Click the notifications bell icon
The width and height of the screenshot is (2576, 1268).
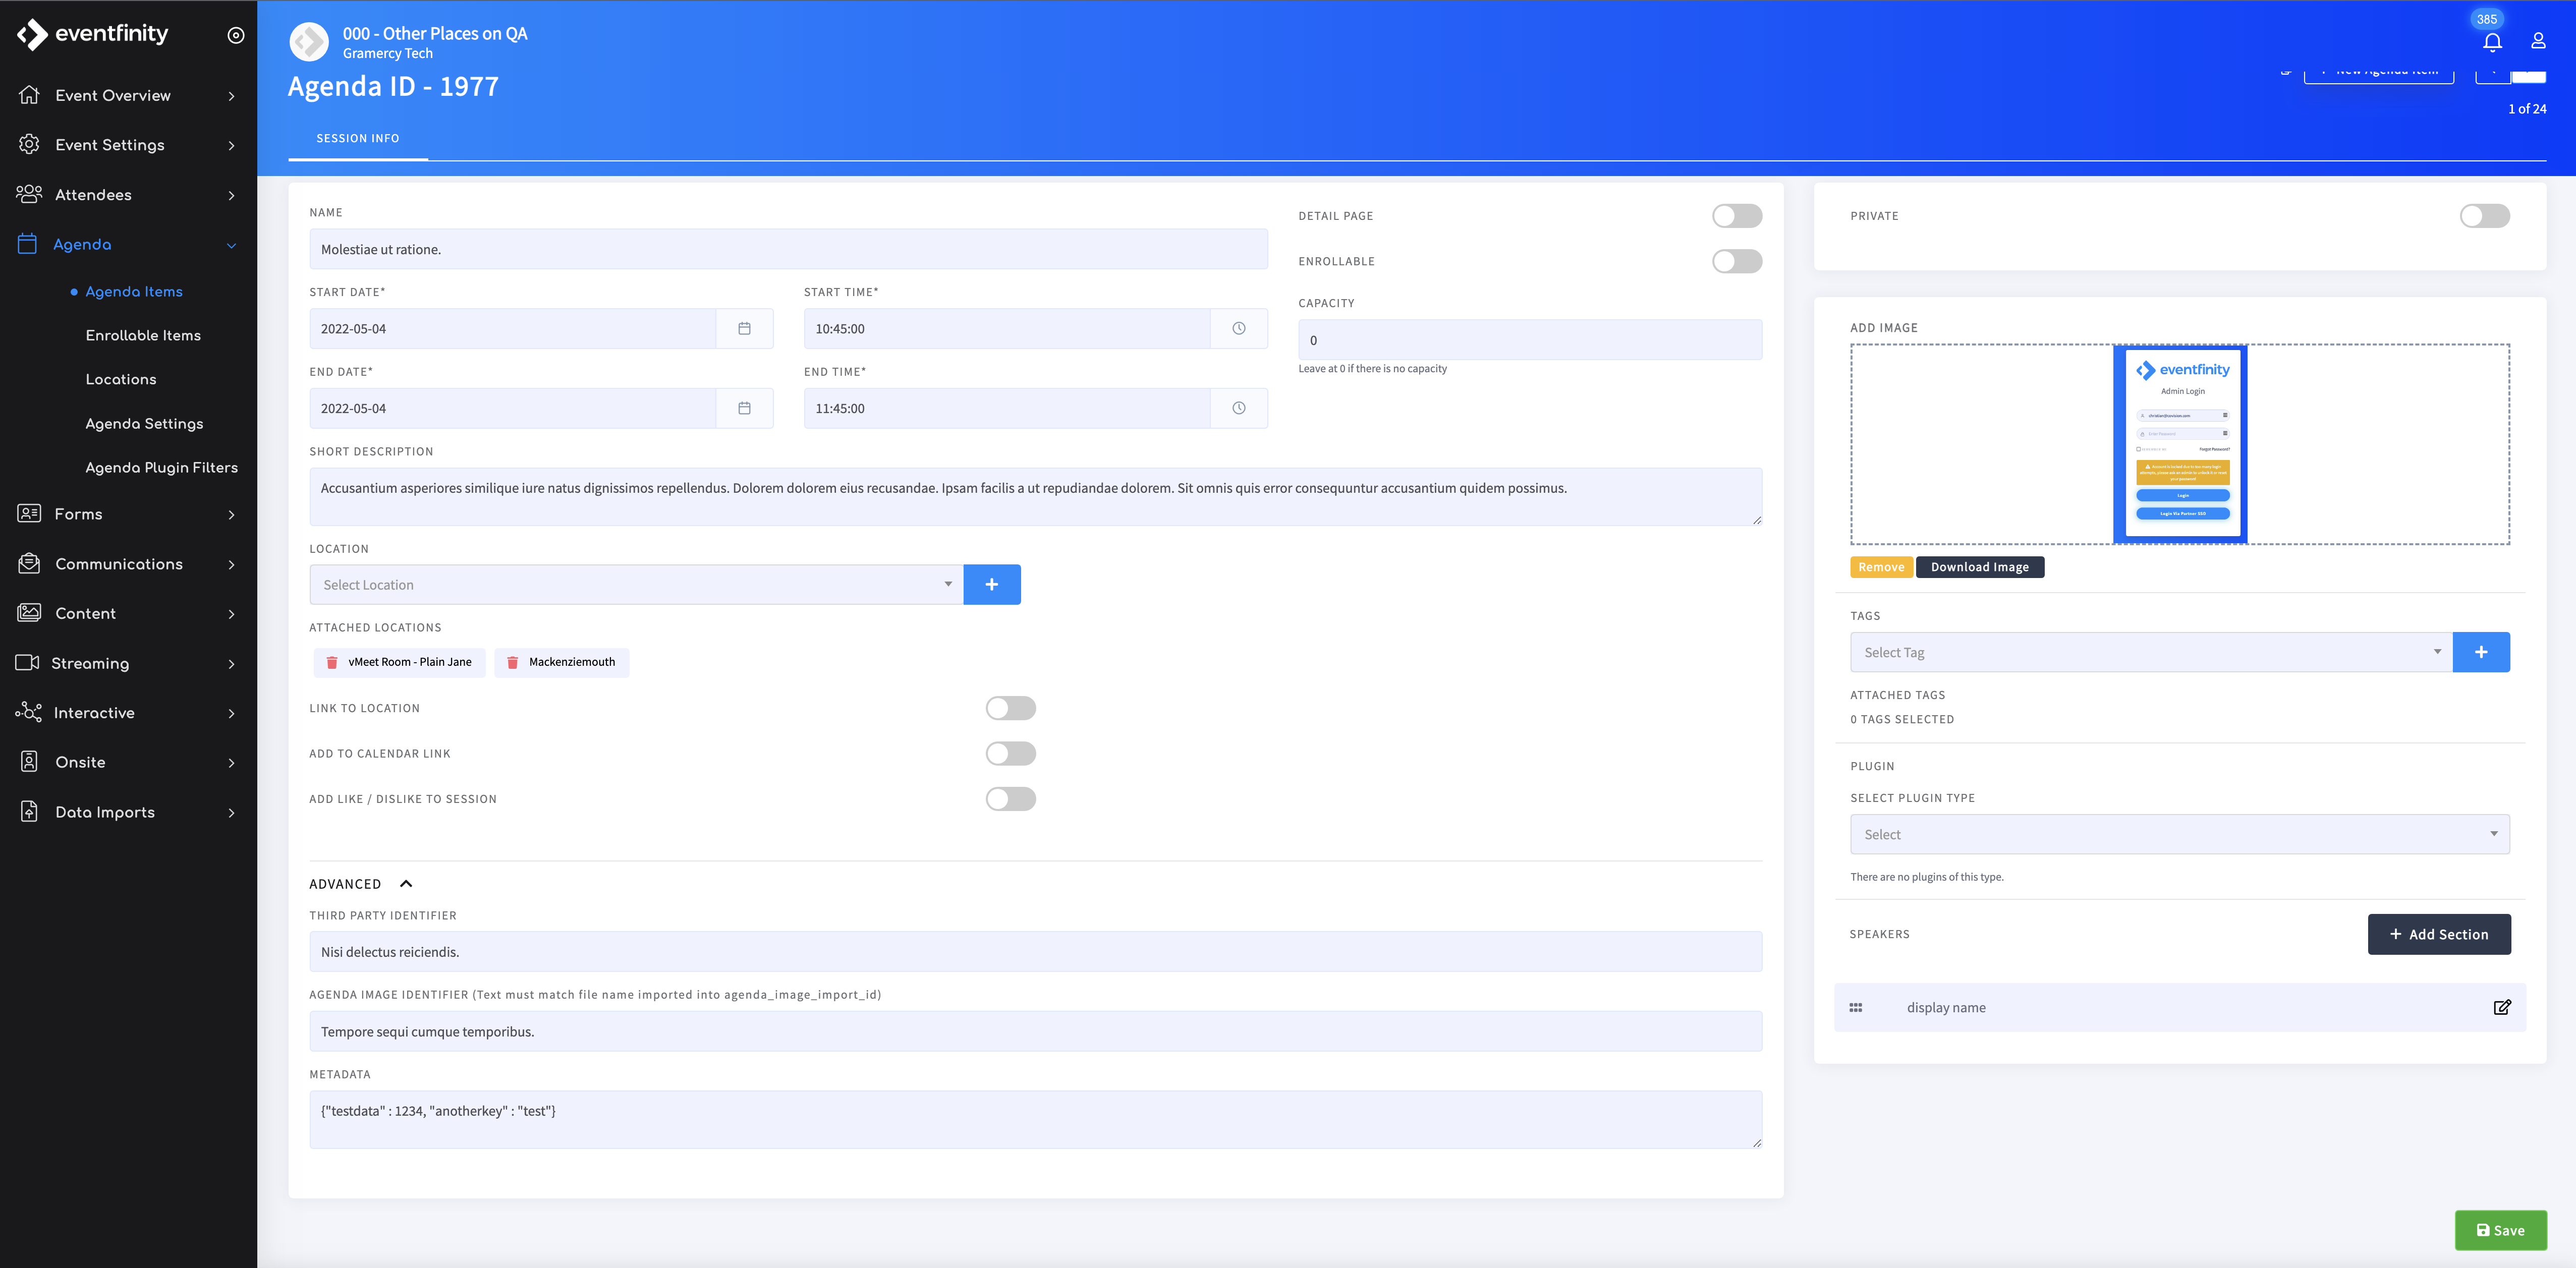(2492, 42)
